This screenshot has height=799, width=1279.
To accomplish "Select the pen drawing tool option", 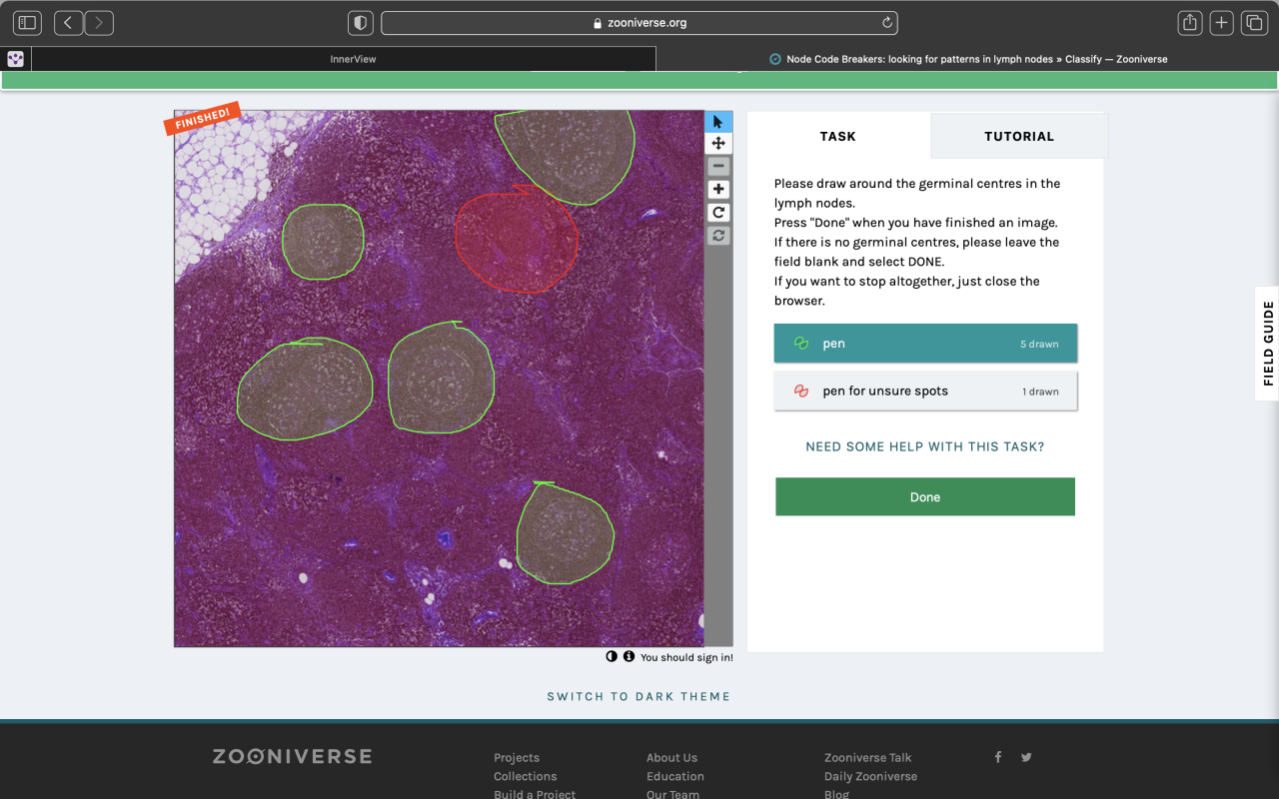I will (x=925, y=344).
